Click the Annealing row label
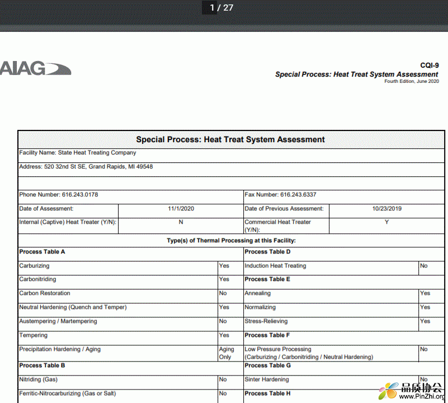The height and width of the screenshot is (403, 448). point(257,293)
